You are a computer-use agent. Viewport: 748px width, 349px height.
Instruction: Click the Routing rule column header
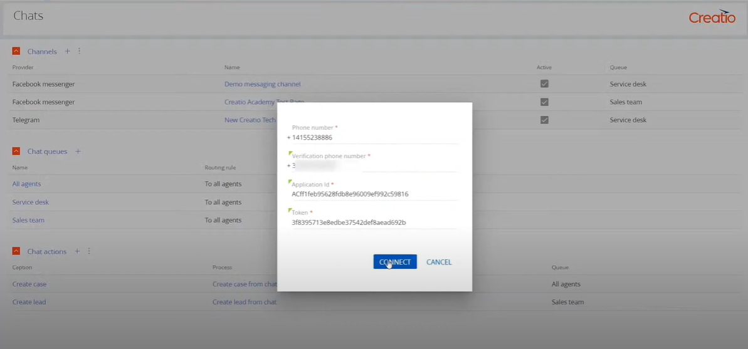[x=221, y=168]
